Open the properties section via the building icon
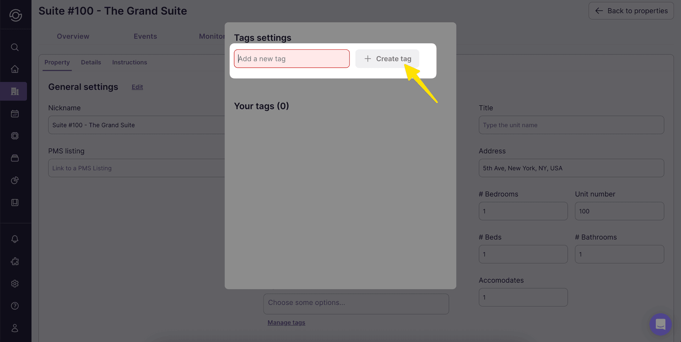The image size is (681, 342). coord(15,91)
